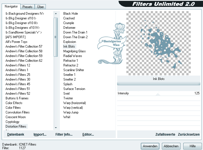Select Convolution Filters category
The height and width of the screenshot is (150, 203).
pyautogui.click(x=17, y=112)
